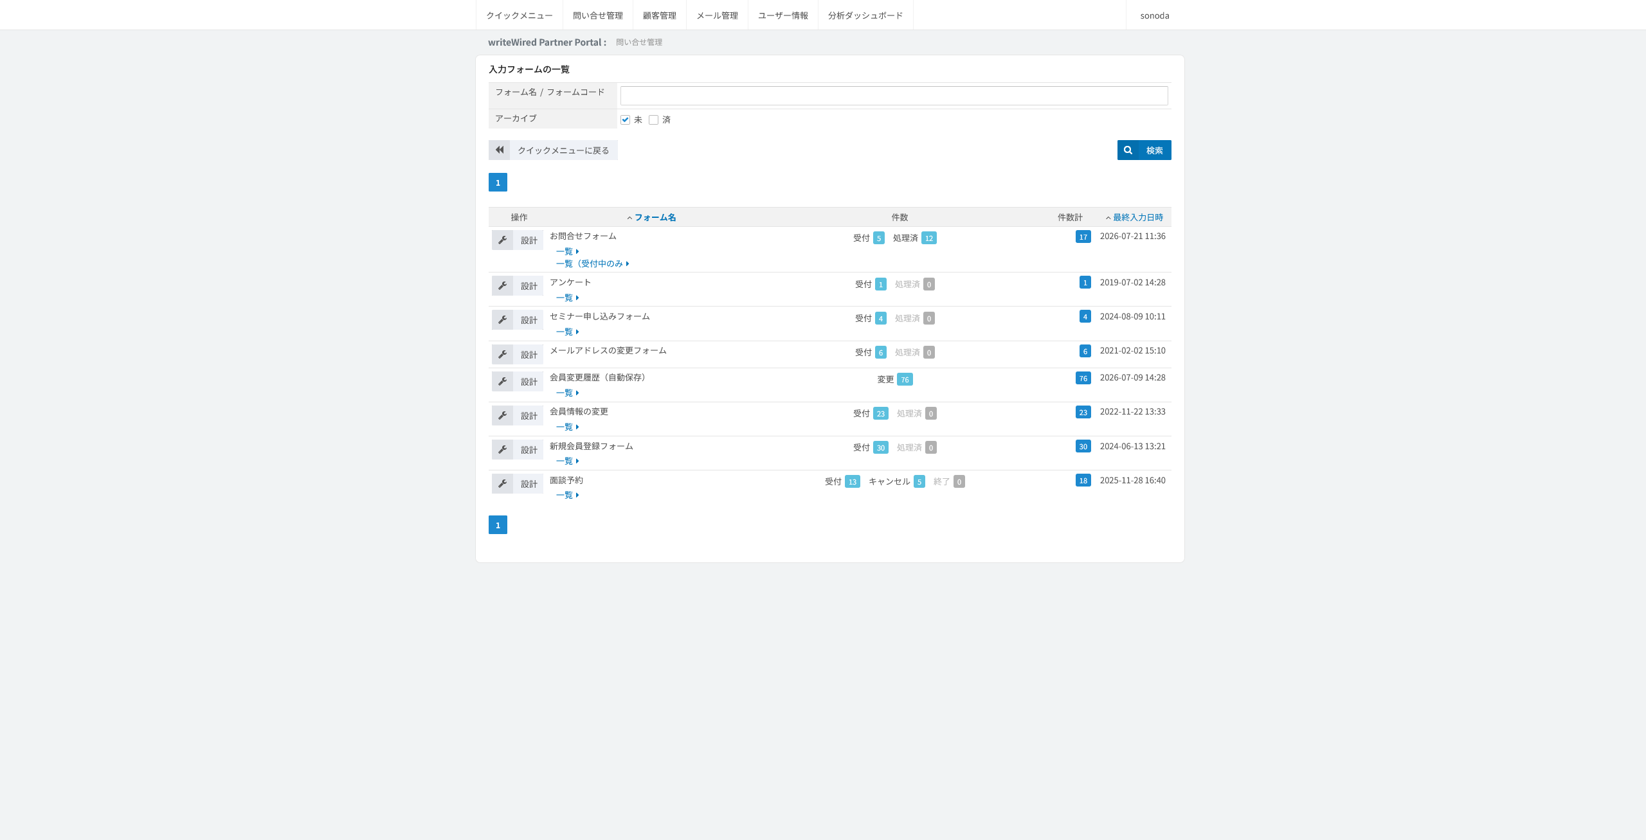Click the 処理済 12 badge for お問合せフォーム
This screenshot has width=1646, height=840.
pyautogui.click(x=929, y=238)
